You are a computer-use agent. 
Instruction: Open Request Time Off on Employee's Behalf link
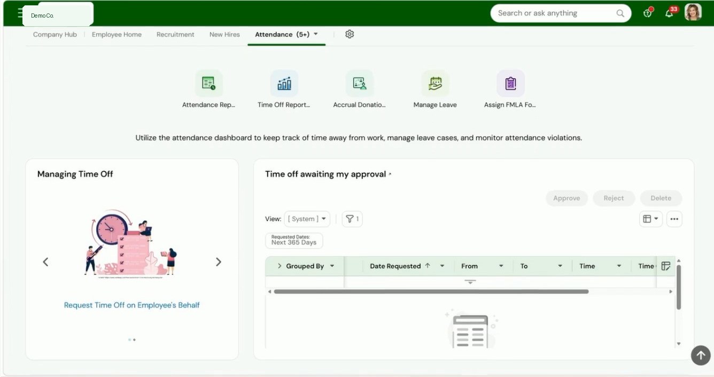point(131,305)
